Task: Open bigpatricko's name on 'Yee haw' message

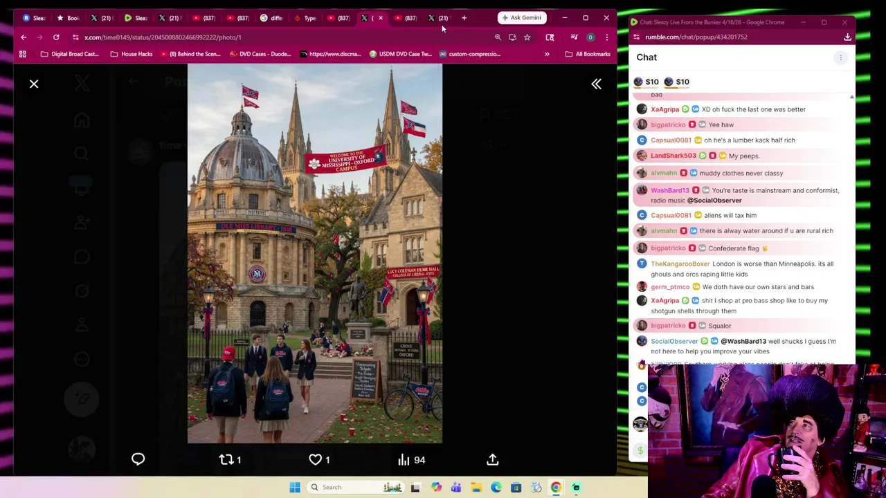Action: pyautogui.click(x=668, y=124)
